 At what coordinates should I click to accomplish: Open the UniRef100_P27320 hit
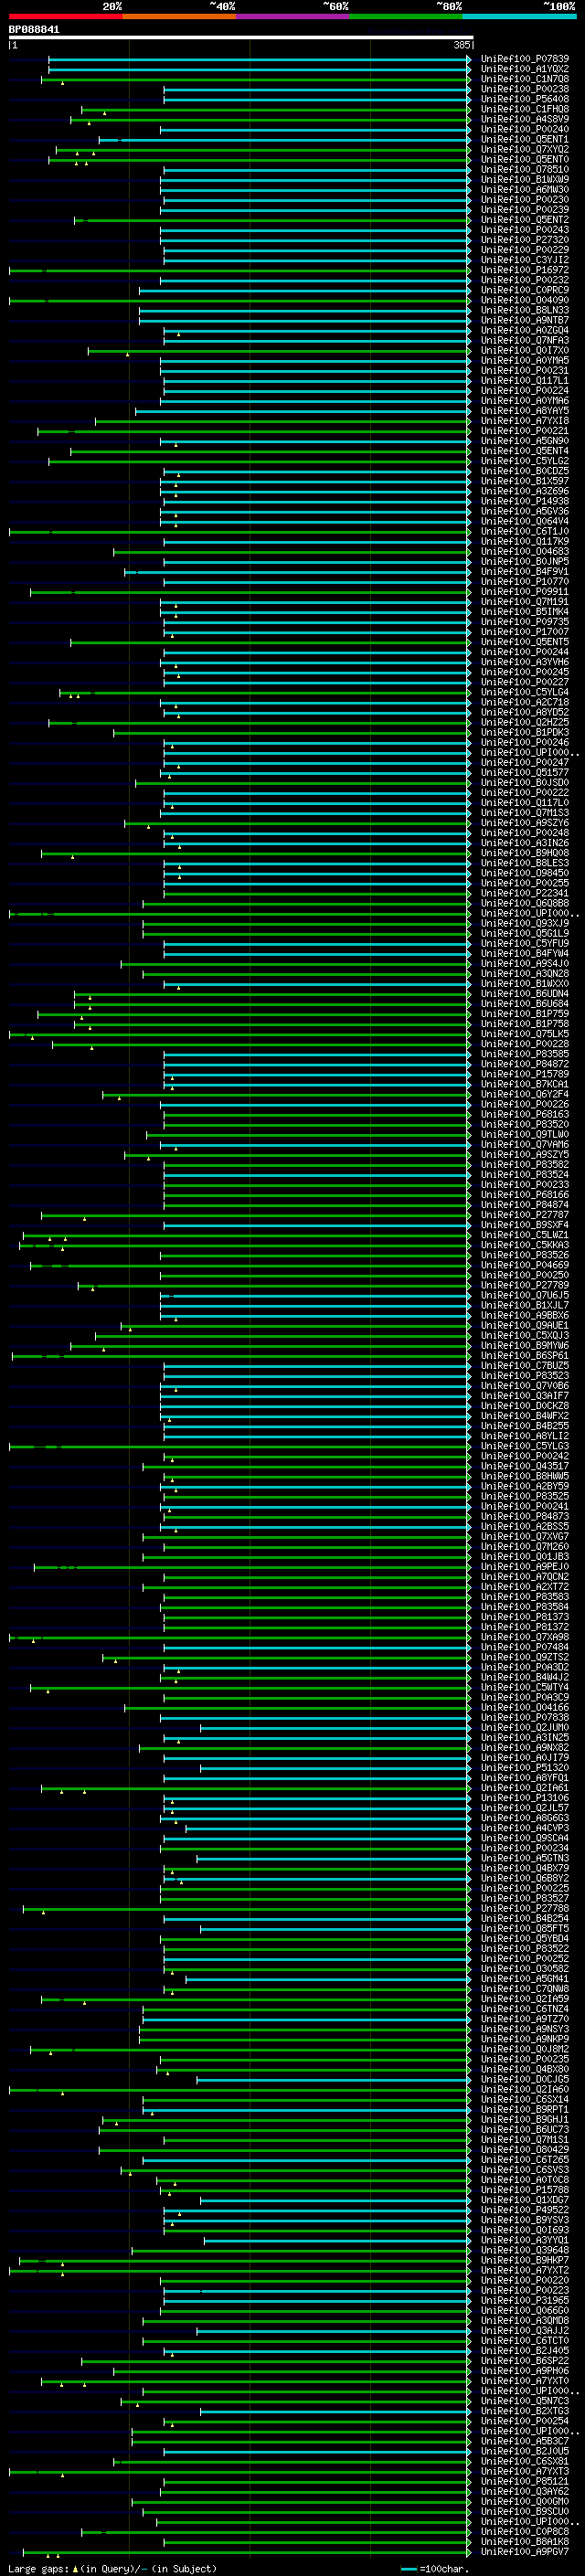click(525, 240)
